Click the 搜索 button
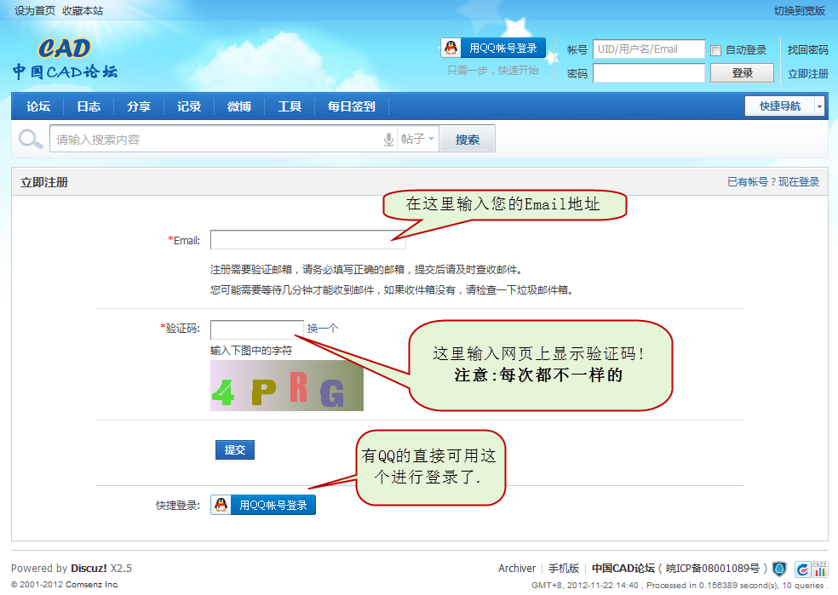Image resolution: width=838 pixels, height=595 pixels. 467,139
